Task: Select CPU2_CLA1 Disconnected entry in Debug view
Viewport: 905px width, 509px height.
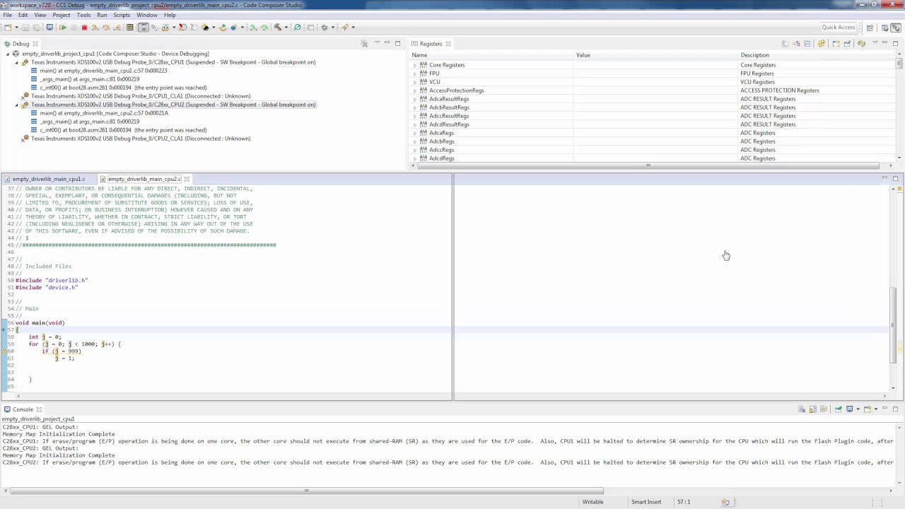Action: coord(141,139)
